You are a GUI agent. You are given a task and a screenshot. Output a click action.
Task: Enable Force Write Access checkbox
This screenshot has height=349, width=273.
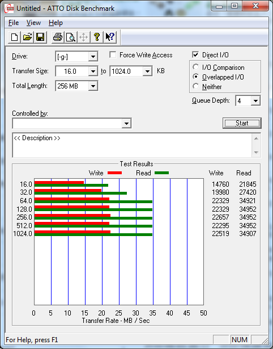point(113,54)
